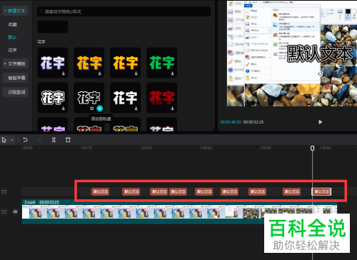Download the white-outlined 花字 style
This screenshot has height=260, width=357.
64,109
